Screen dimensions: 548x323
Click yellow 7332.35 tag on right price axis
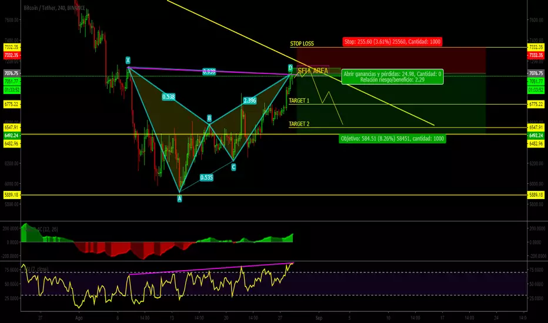click(x=536, y=47)
